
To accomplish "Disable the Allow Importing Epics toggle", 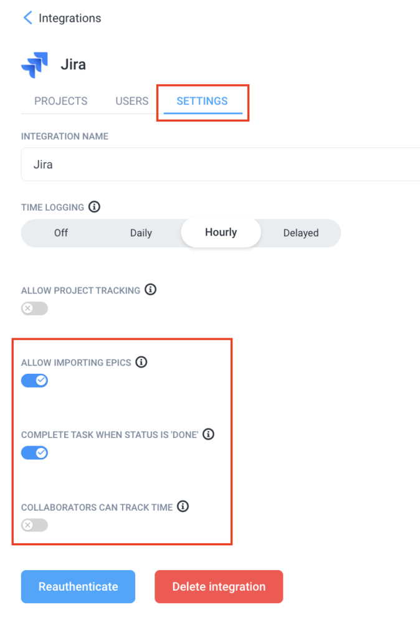I will pyautogui.click(x=34, y=380).
